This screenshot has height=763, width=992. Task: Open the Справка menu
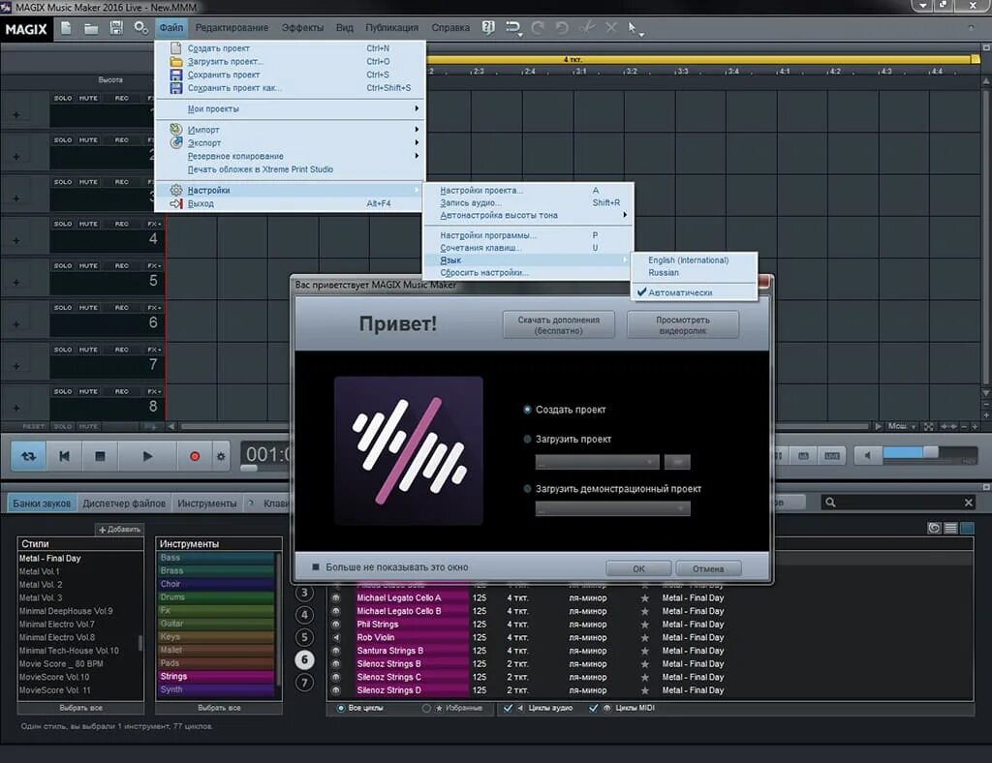point(450,28)
